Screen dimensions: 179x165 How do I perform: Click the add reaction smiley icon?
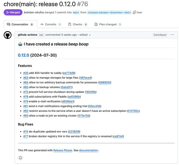pos(20,158)
